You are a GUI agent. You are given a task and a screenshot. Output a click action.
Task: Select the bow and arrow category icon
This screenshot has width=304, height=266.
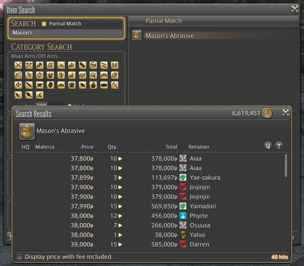point(18,75)
